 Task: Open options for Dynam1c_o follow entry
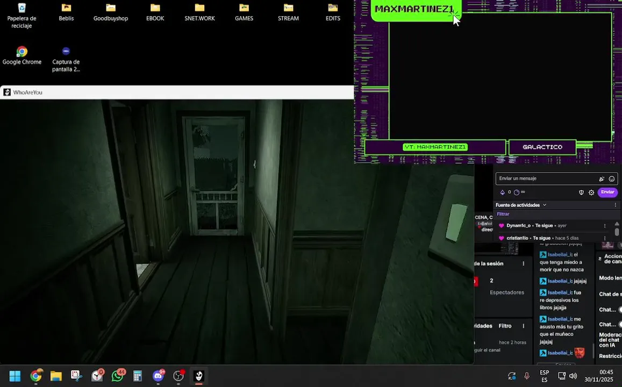pos(605,226)
